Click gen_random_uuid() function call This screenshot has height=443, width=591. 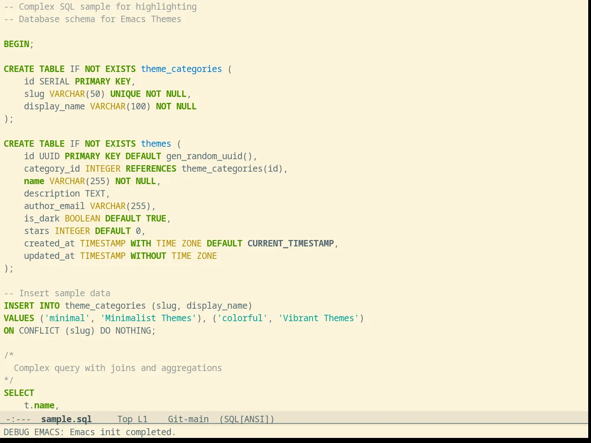[x=209, y=156]
